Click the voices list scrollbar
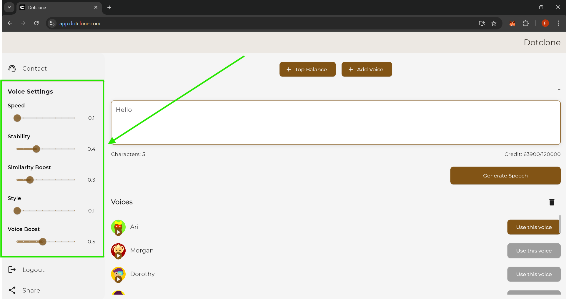Image resolution: width=566 pixels, height=299 pixels. tap(560, 224)
